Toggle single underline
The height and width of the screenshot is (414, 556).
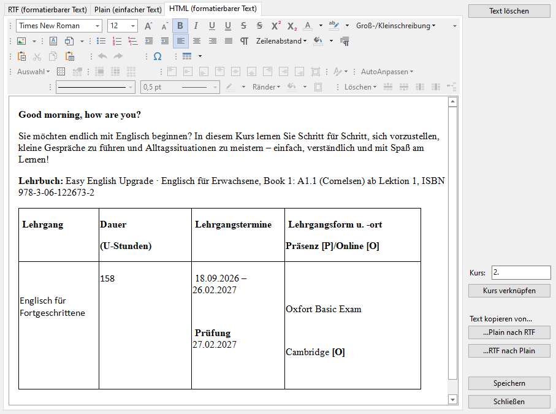click(212, 26)
